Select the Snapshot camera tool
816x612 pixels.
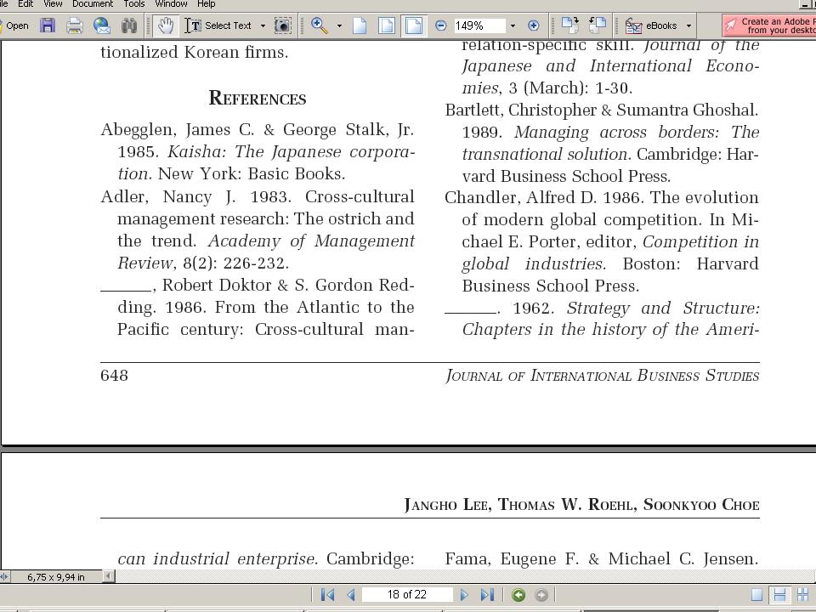[x=282, y=25]
